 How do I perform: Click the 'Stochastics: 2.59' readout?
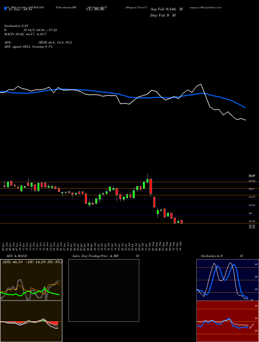(16, 26)
